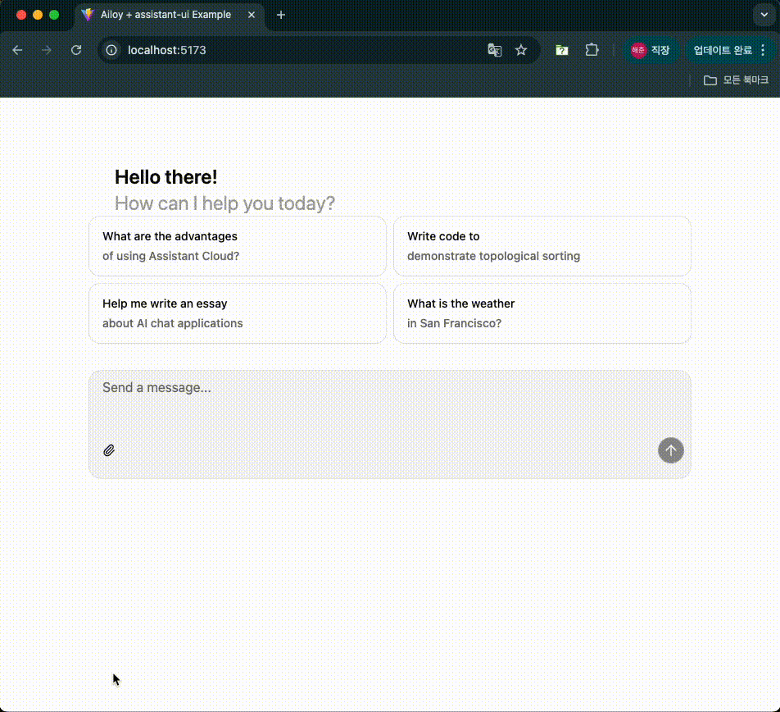The height and width of the screenshot is (712, 780).
Task: Reload the page with the refresh icon
Action: point(76,50)
